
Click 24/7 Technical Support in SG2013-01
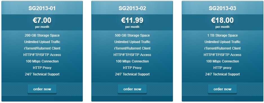pos(42,74)
